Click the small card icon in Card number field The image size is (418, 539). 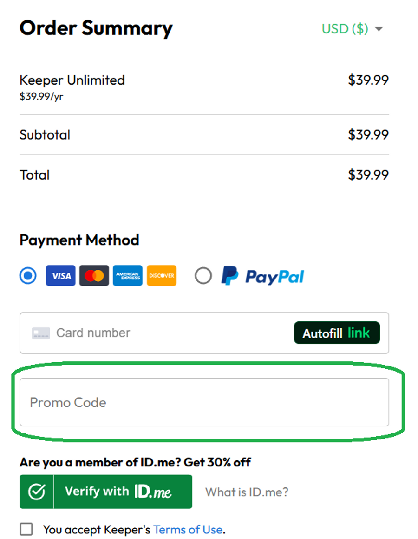pos(41,333)
